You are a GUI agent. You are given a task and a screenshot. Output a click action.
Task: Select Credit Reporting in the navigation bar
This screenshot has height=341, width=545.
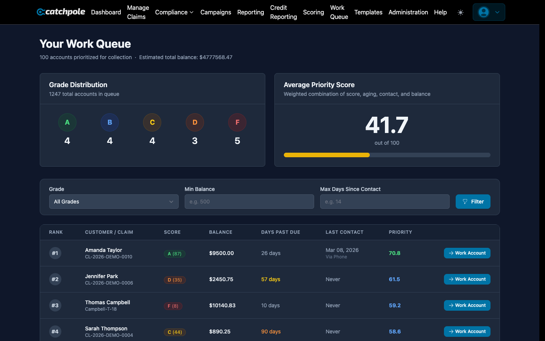coord(283,12)
